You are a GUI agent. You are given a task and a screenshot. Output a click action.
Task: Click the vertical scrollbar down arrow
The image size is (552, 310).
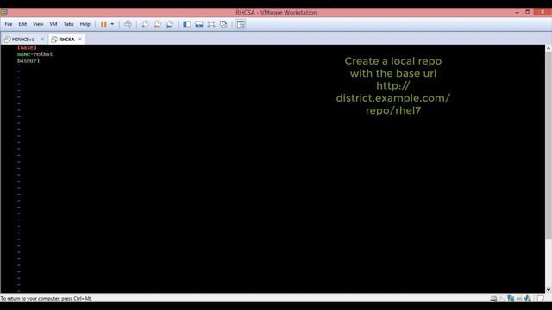coord(549,289)
